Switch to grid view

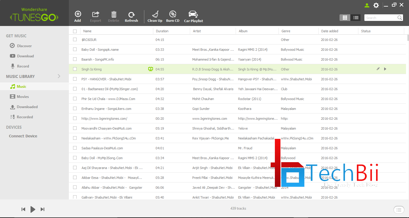point(345,18)
